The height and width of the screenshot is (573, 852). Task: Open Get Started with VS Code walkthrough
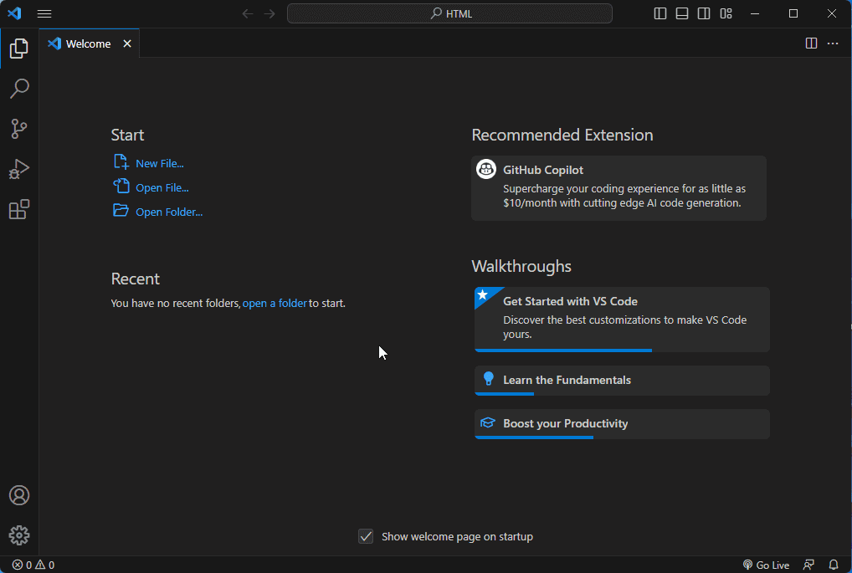[x=622, y=320]
